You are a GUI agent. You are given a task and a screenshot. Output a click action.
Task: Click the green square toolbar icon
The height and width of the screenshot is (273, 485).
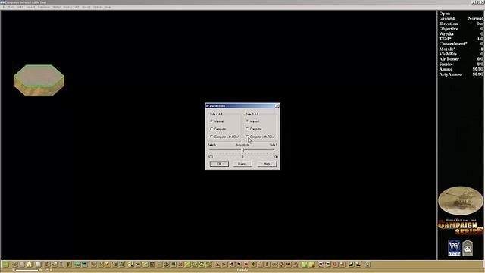[5, 265]
